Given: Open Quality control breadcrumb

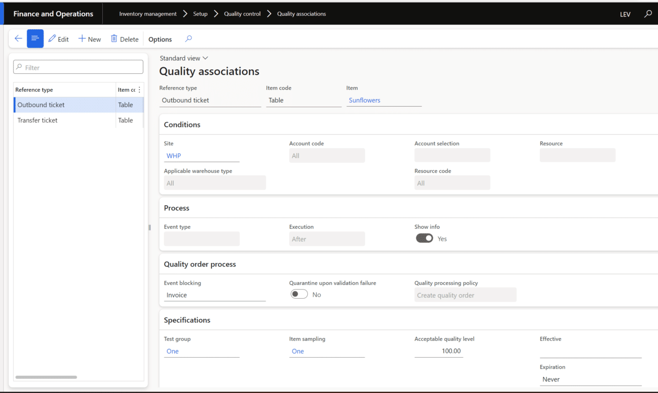Looking at the screenshot, I should 242,14.
